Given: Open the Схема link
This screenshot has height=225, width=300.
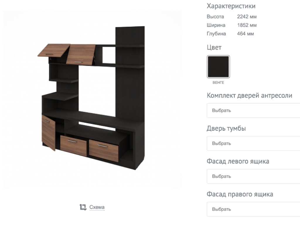Looking at the screenshot, I should point(97,207).
